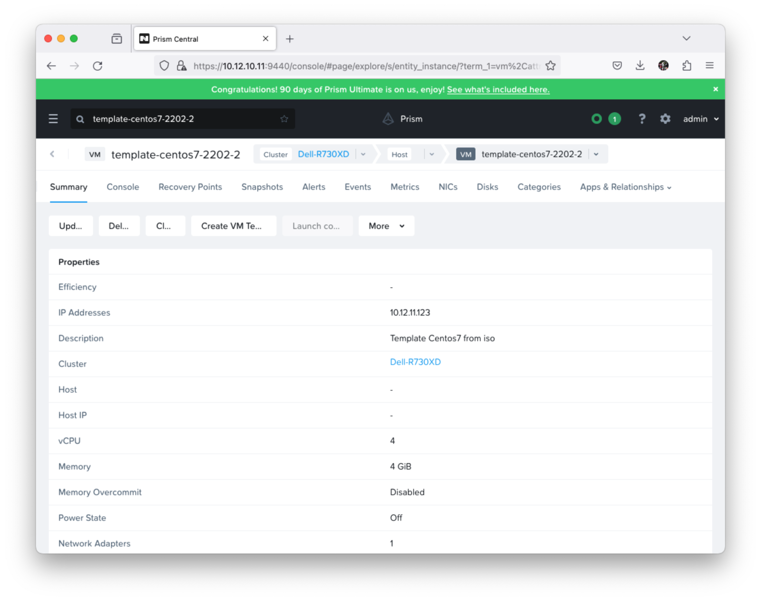List all browser tabs chevron
Viewport: 761px width, 601px height.
click(x=686, y=38)
